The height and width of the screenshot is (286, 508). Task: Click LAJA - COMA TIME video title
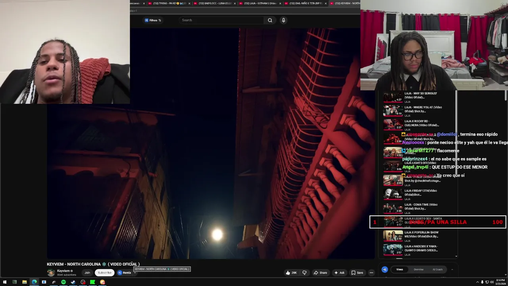click(x=421, y=207)
